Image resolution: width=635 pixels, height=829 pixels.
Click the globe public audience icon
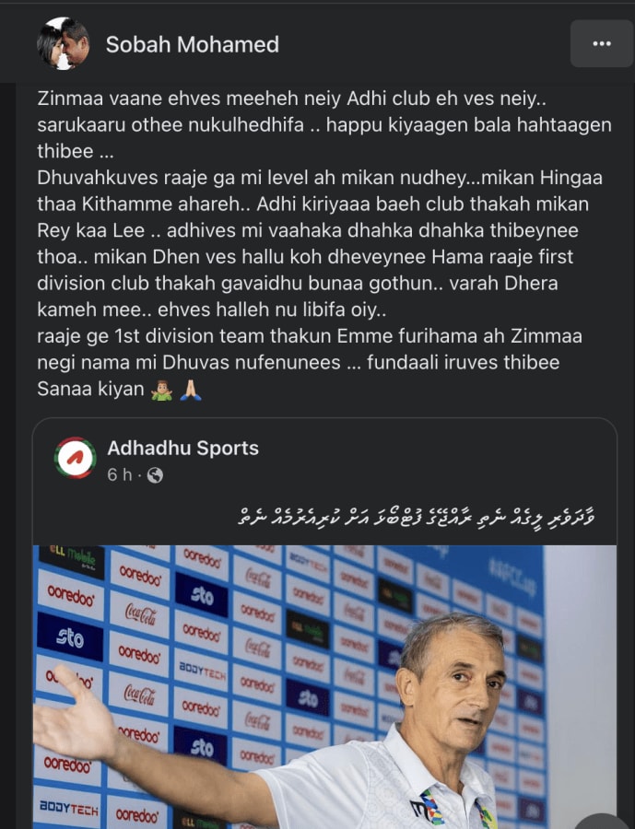click(155, 475)
